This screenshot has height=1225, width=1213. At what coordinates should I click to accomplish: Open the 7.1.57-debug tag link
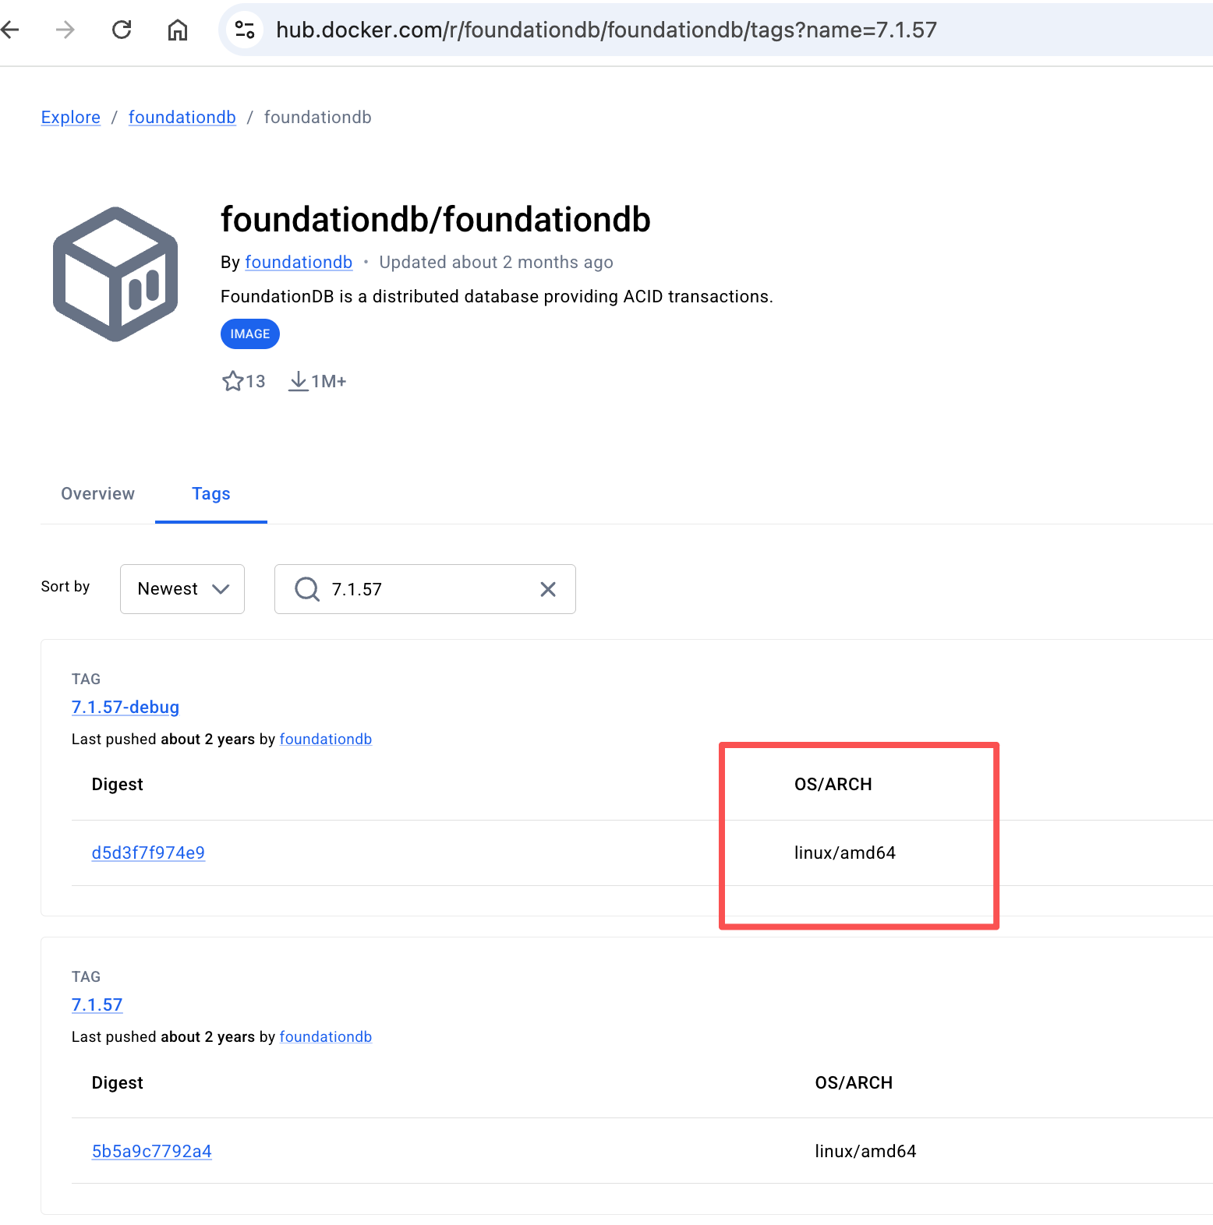[126, 707]
